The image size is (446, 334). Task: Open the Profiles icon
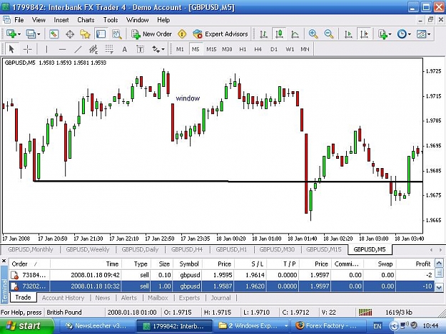tap(31, 34)
